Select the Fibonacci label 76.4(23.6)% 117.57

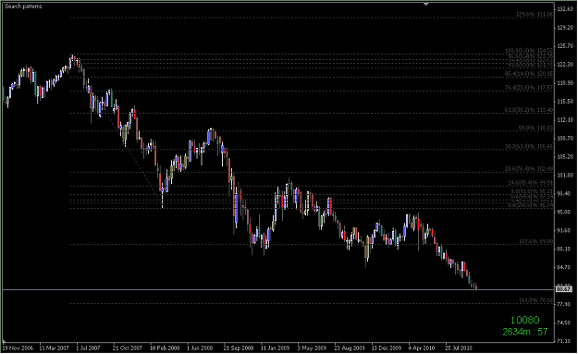pos(529,88)
